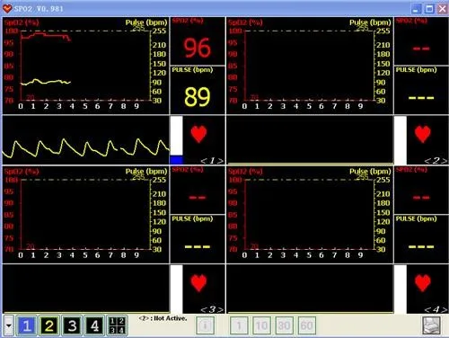Select channel 1 button in bottom toolbar
This screenshot has height=338, width=449.
point(27,325)
